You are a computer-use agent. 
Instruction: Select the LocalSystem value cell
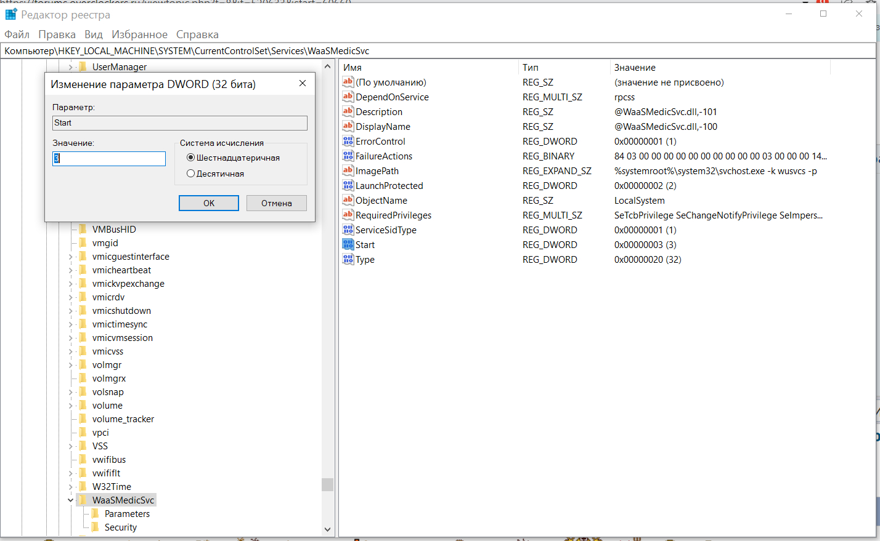pos(640,201)
